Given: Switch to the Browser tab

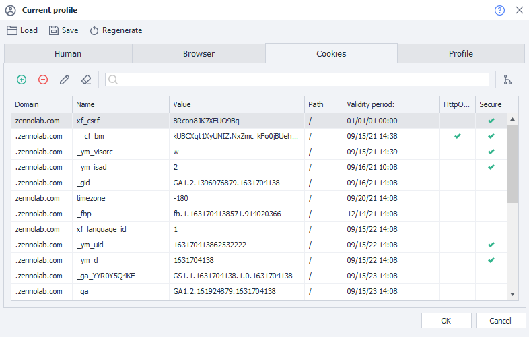Looking at the screenshot, I should [x=199, y=54].
